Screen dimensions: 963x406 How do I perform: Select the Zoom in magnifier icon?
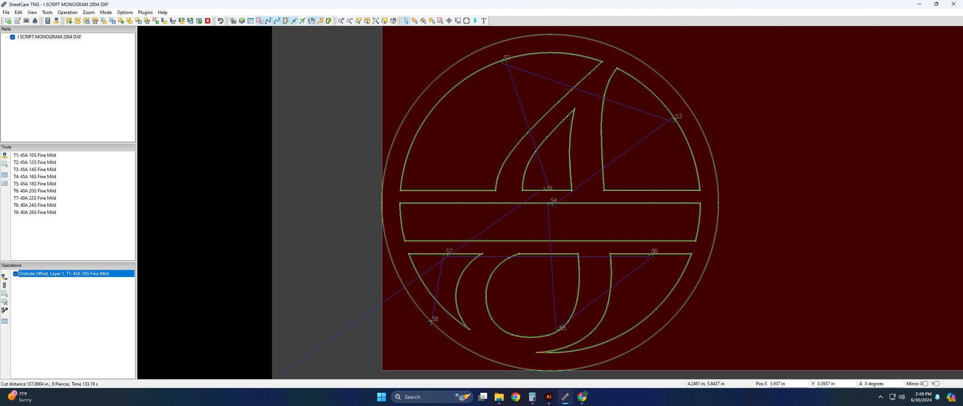(x=341, y=21)
